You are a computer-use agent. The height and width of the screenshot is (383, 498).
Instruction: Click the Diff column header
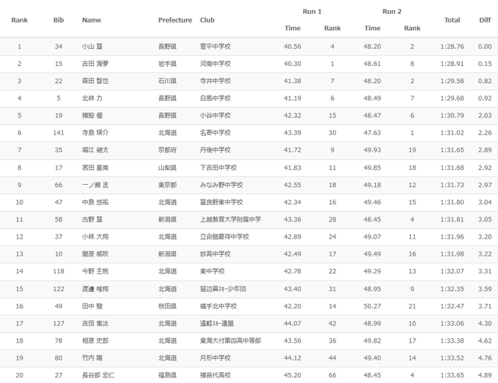click(x=485, y=20)
